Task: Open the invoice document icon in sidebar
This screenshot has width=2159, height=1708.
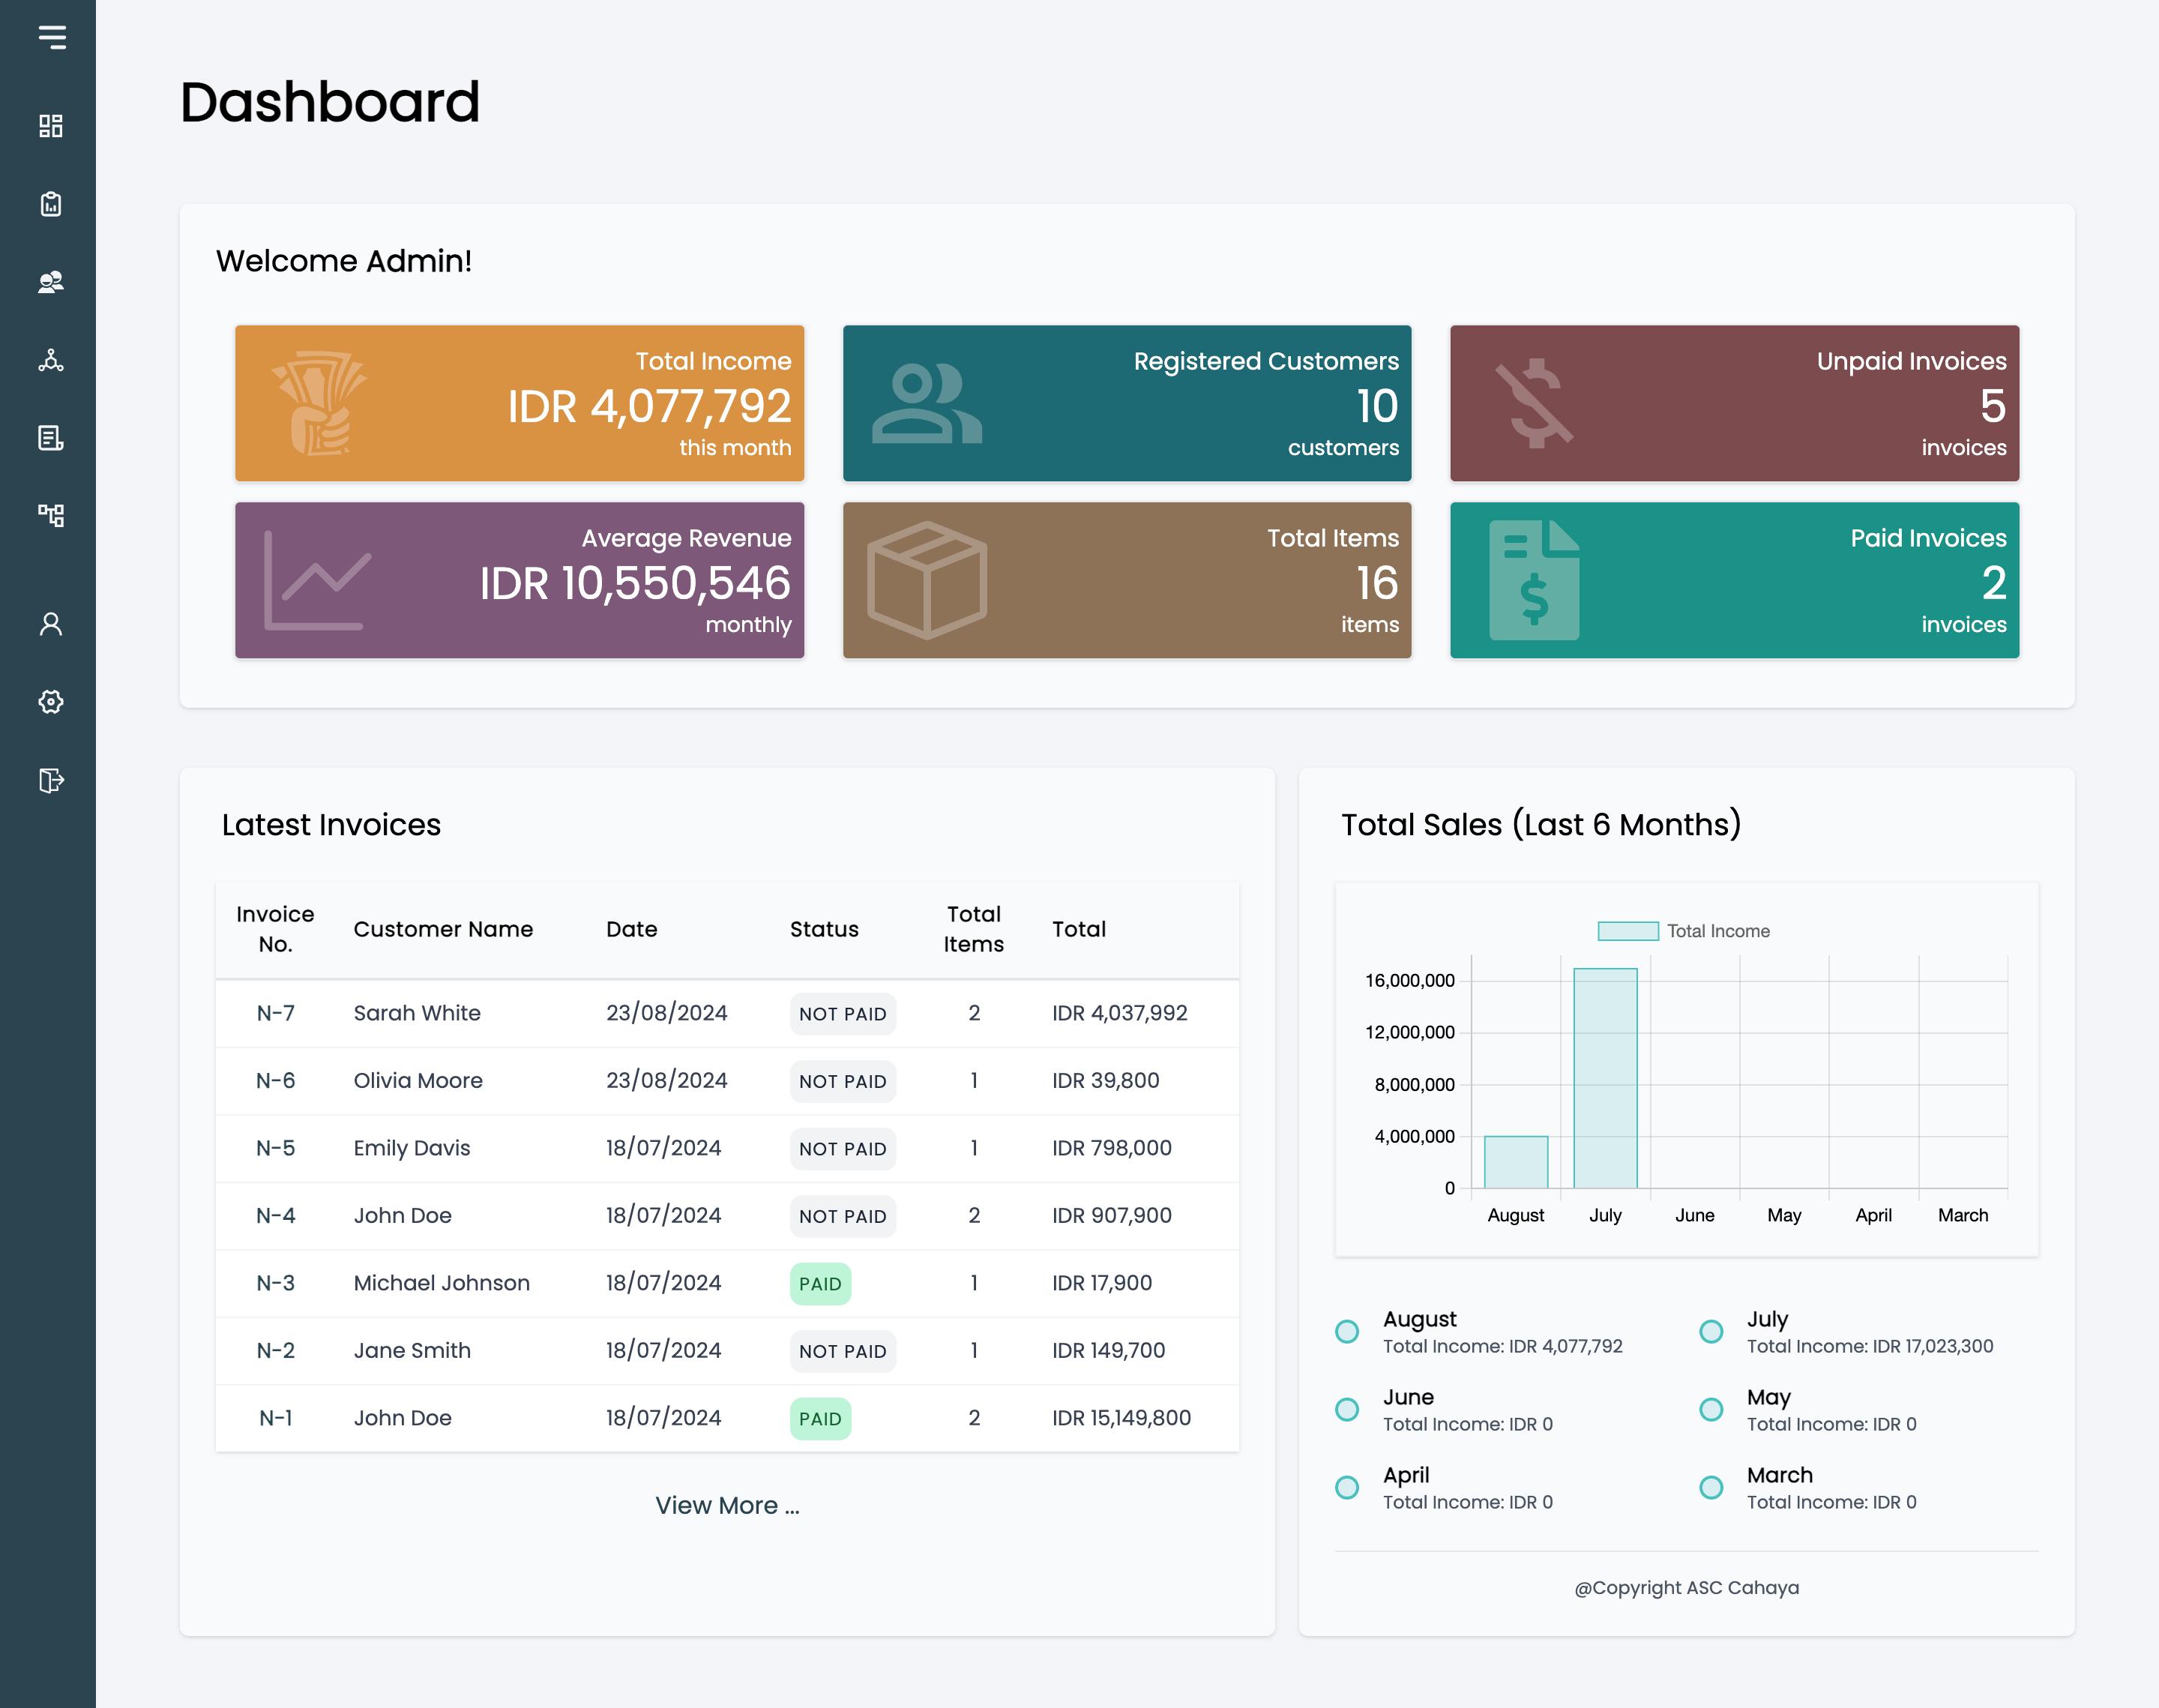Action: tap(51, 438)
